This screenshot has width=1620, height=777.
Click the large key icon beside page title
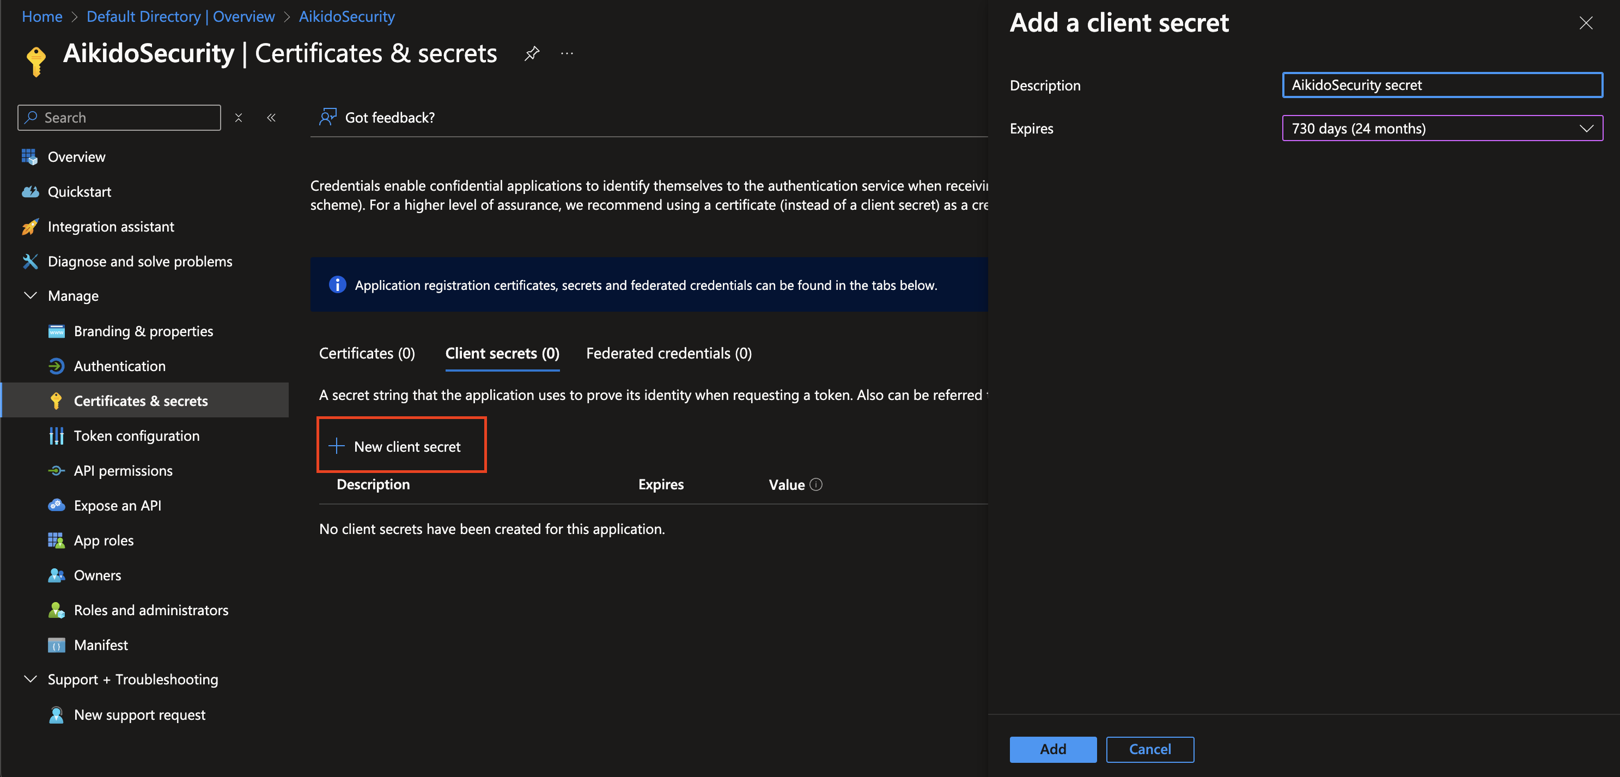(36, 61)
